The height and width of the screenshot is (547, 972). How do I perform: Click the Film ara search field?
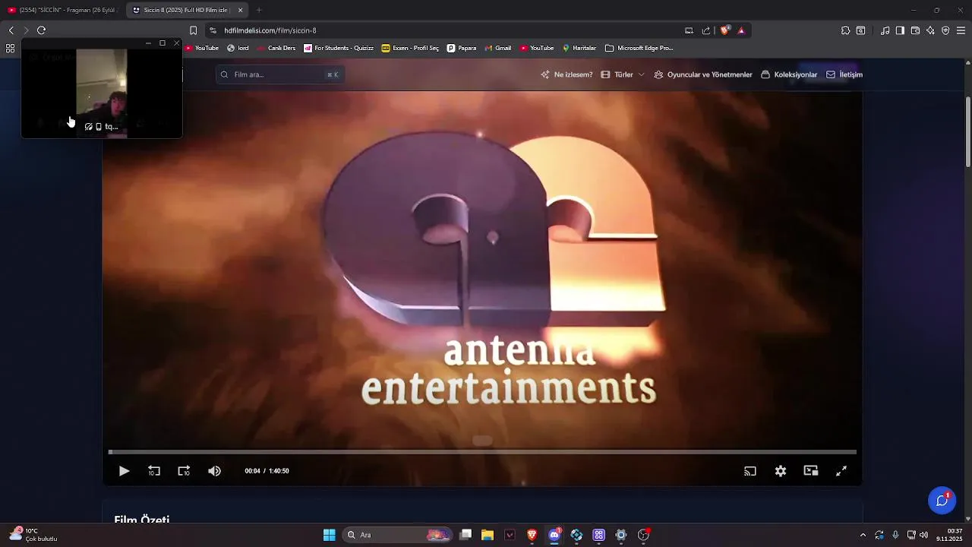click(280, 74)
